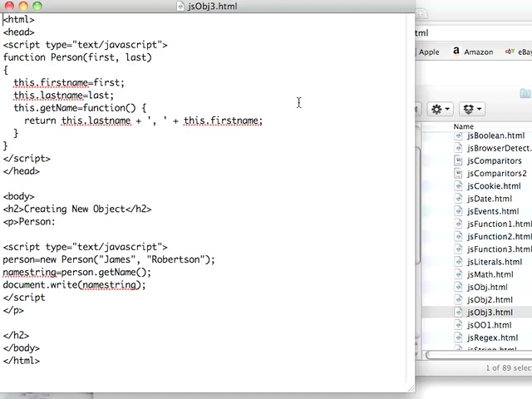Select the jsEvents.html file icon
The width and height of the screenshot is (532, 399).
(x=458, y=211)
